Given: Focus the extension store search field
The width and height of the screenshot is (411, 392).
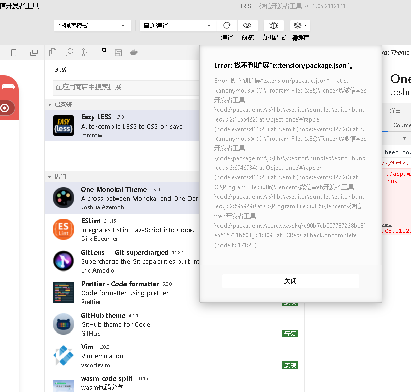Looking at the screenshot, I should (126, 87).
